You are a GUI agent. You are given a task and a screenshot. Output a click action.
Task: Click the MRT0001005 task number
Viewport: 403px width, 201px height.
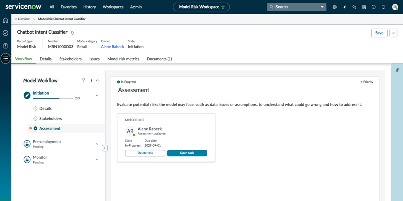135,120
